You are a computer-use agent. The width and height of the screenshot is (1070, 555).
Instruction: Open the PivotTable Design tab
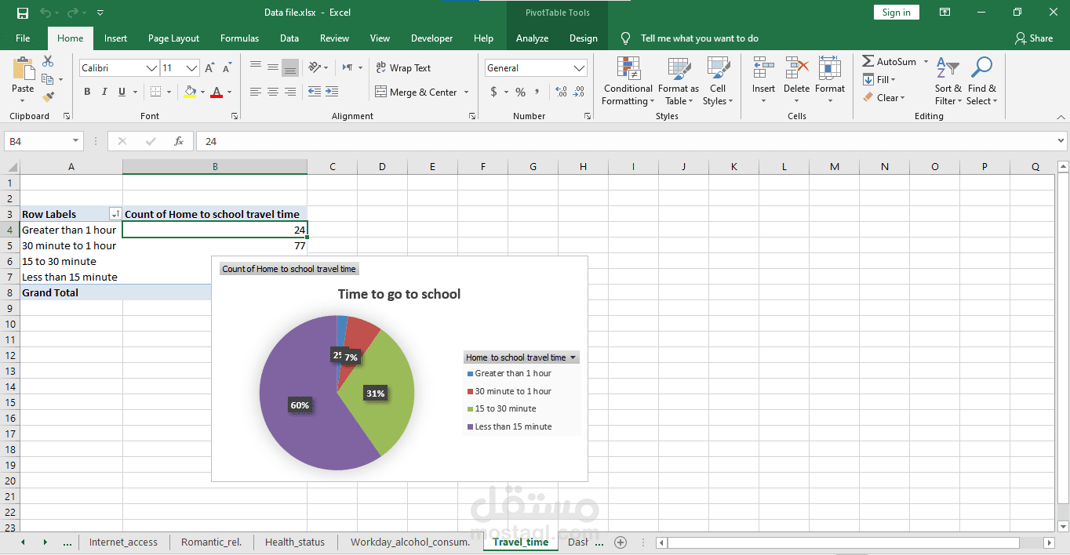[x=583, y=38]
